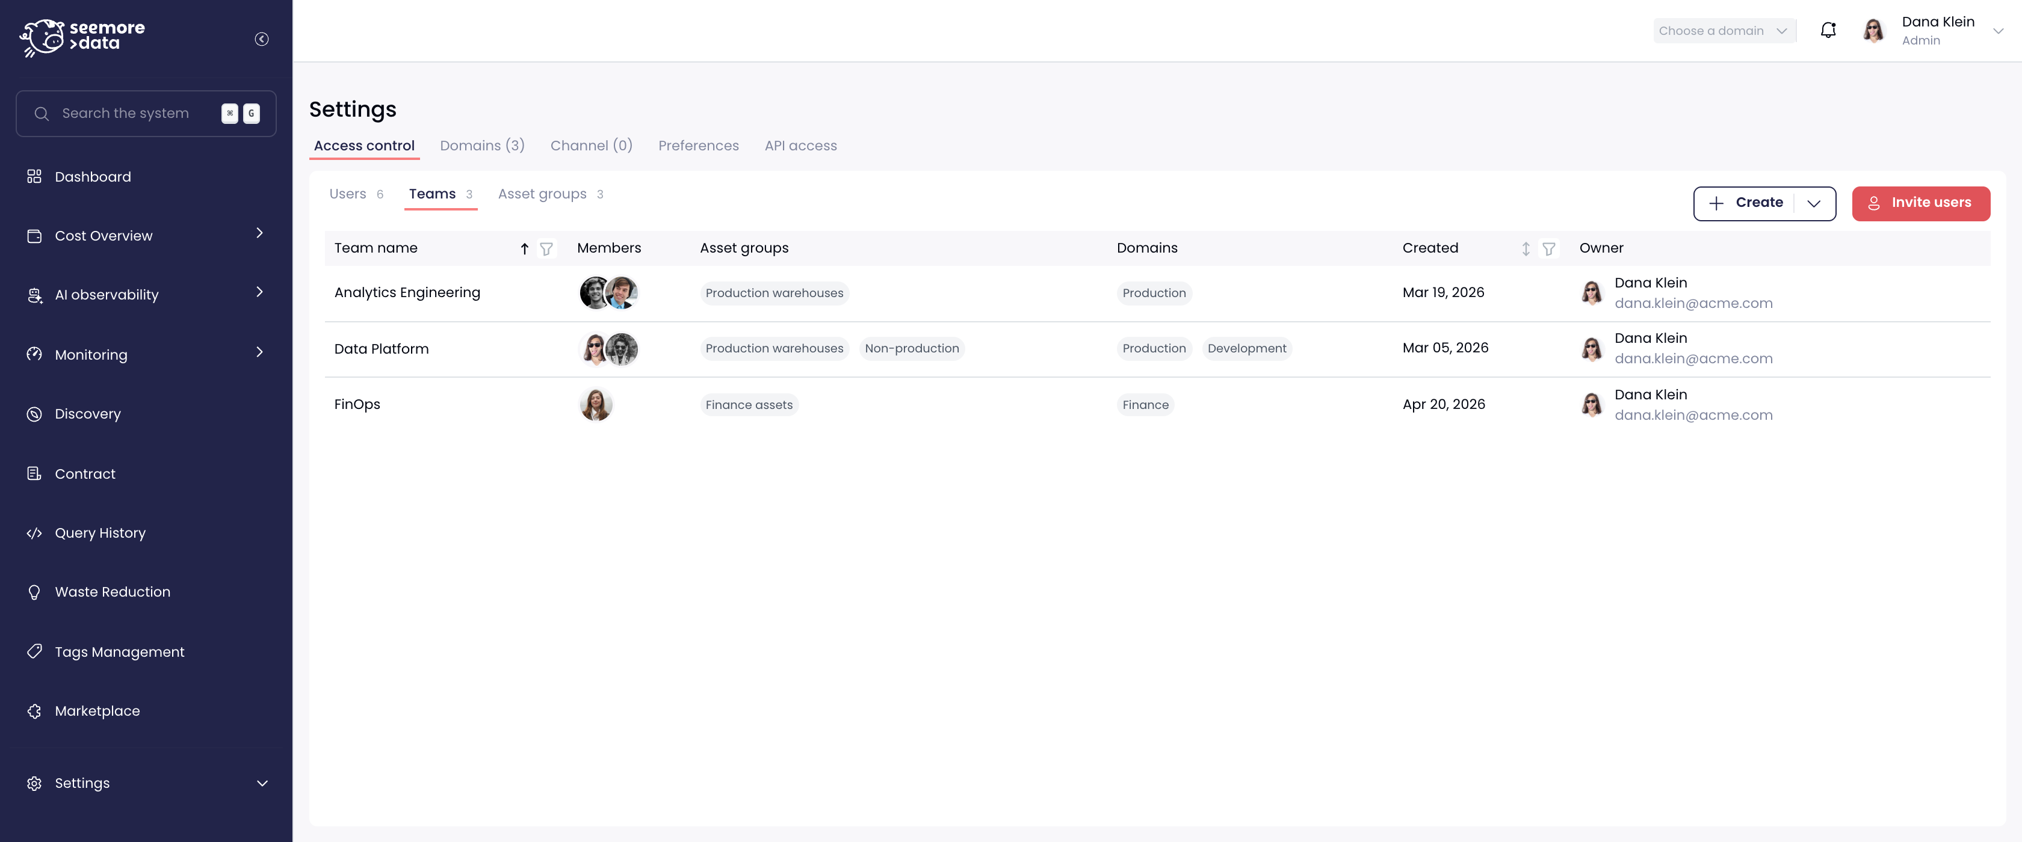Collapse the Settings sidebar chevron

pos(262,783)
